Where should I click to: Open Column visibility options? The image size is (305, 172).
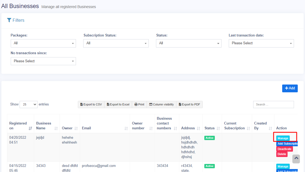pos(161,104)
